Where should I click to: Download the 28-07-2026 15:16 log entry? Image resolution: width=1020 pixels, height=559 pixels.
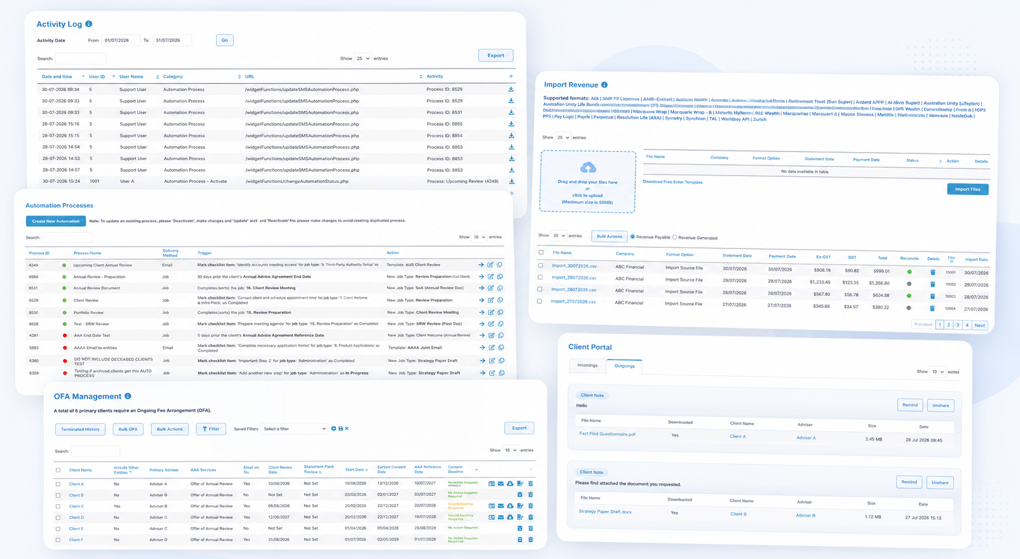[511, 124]
